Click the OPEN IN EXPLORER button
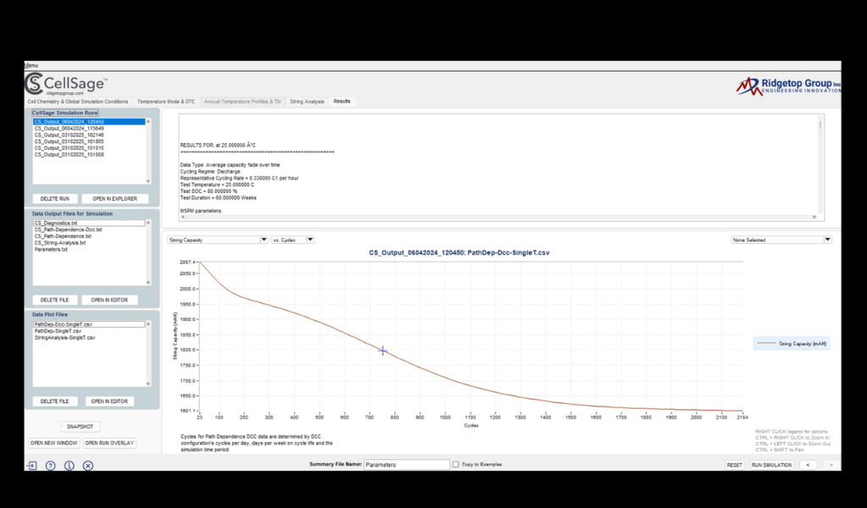 (x=115, y=199)
